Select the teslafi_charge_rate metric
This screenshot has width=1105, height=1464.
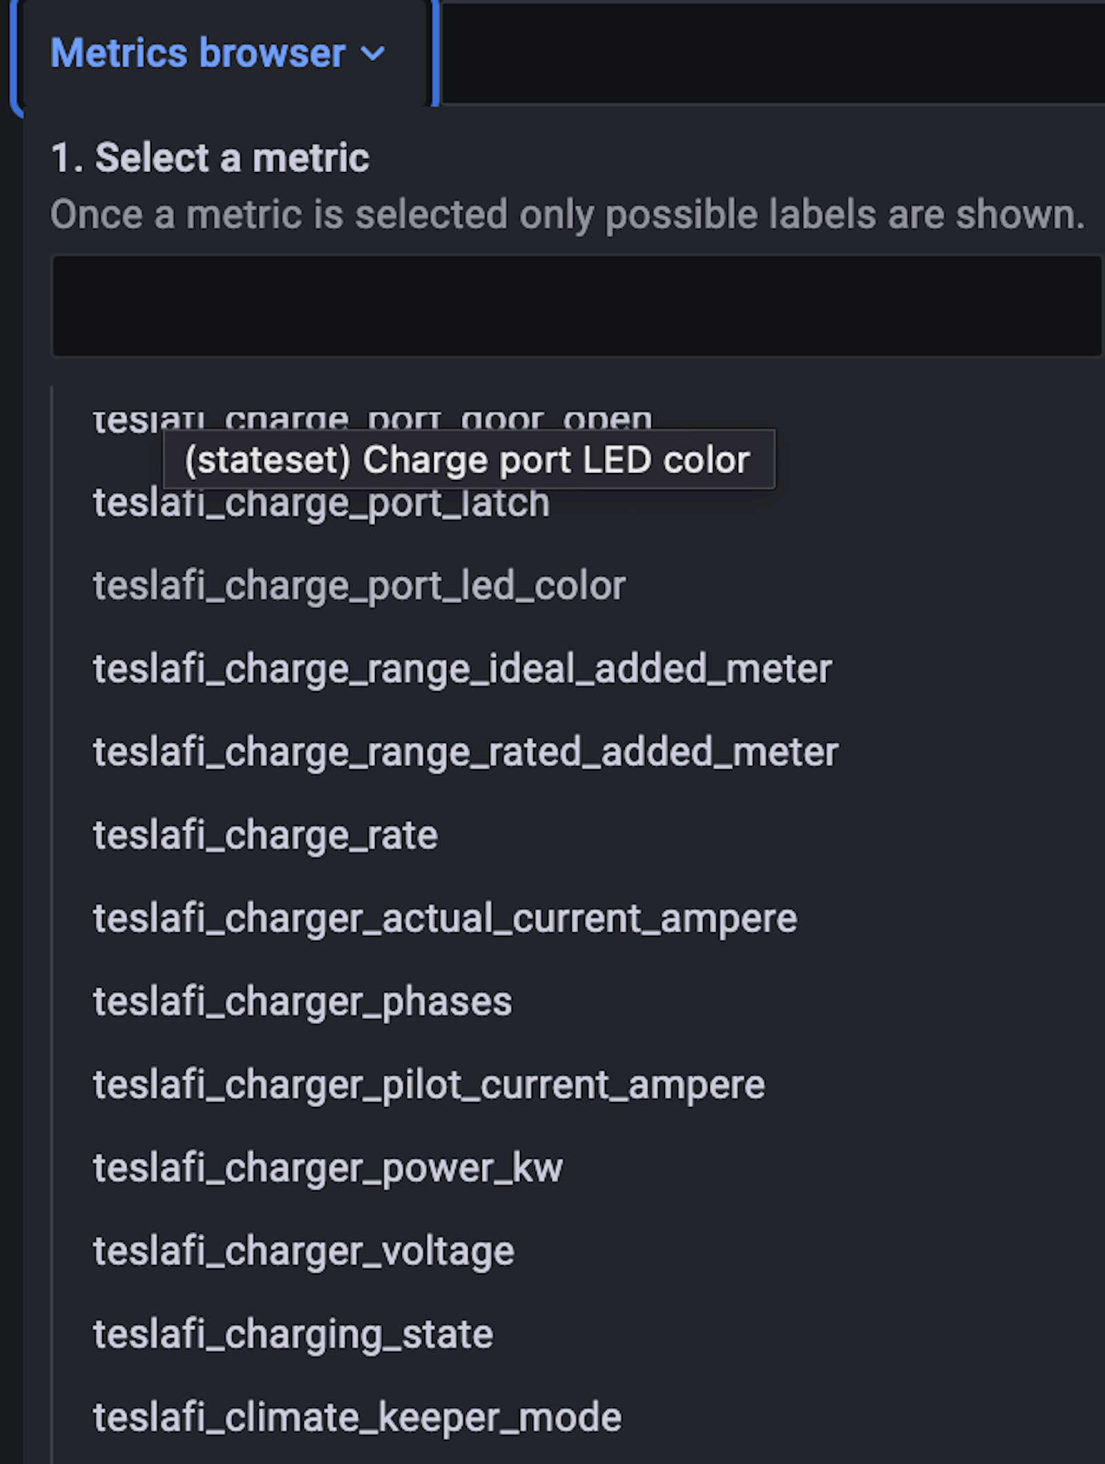(x=265, y=834)
